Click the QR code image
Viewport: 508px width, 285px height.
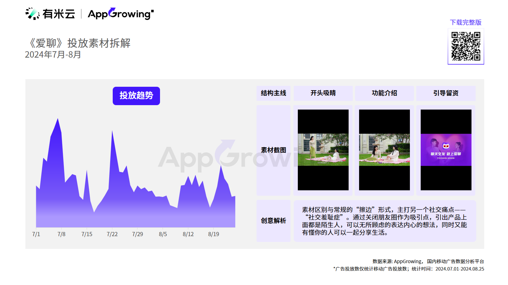tap(466, 46)
